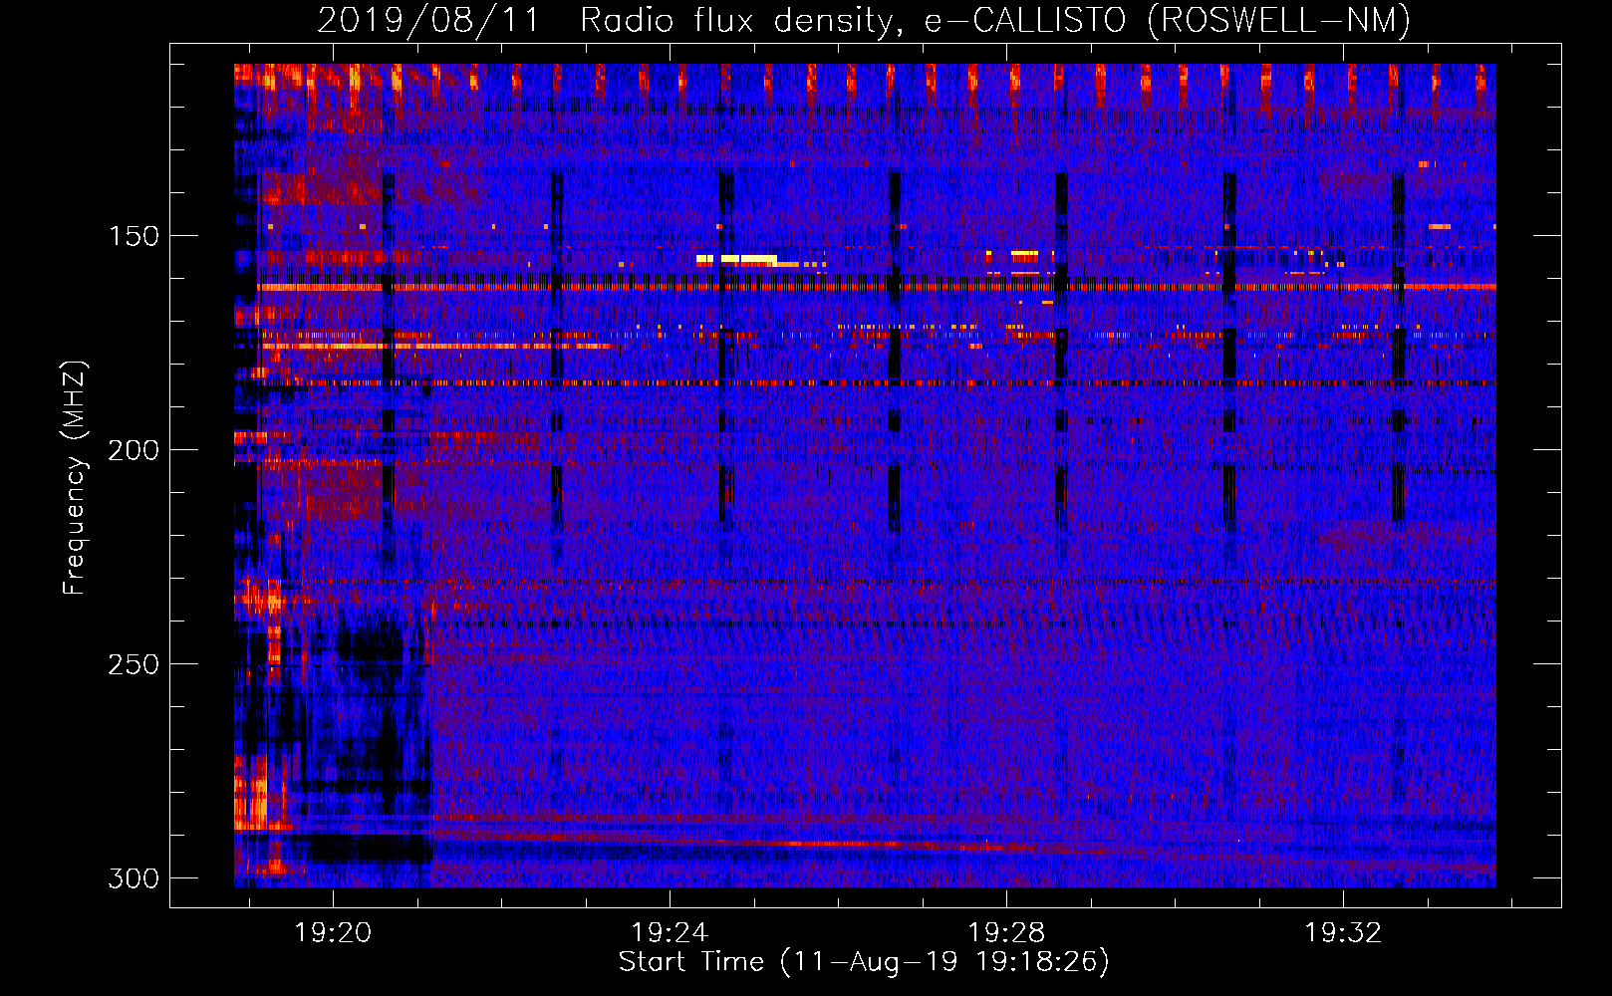
Task: Select the '150' frequency axis label
Action: pos(133,236)
